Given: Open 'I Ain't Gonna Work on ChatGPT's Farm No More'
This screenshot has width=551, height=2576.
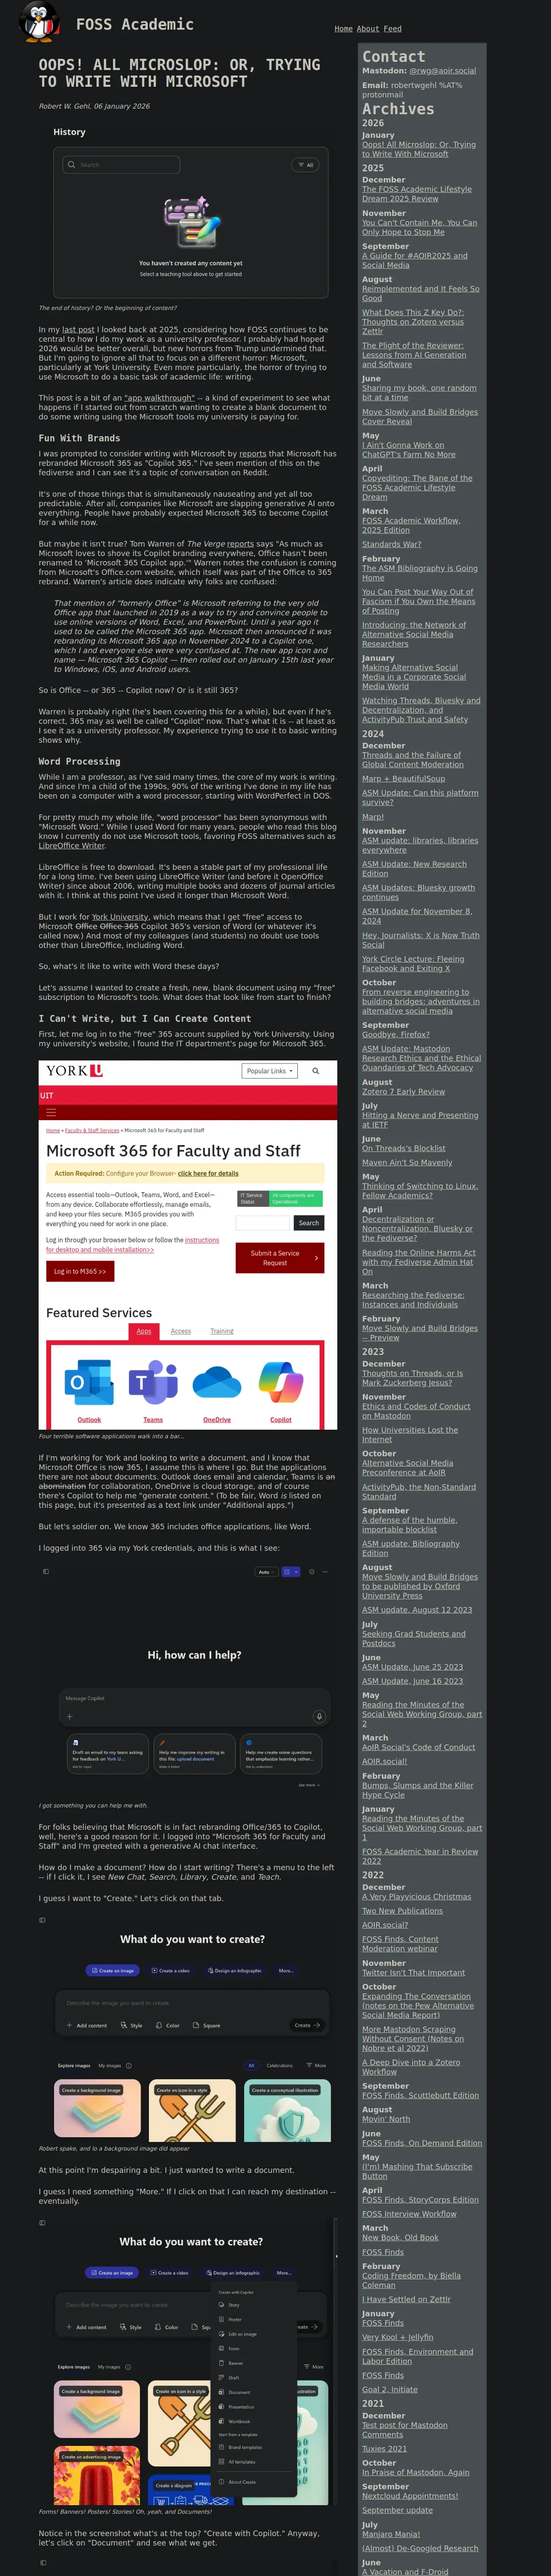Looking at the screenshot, I should (409, 450).
